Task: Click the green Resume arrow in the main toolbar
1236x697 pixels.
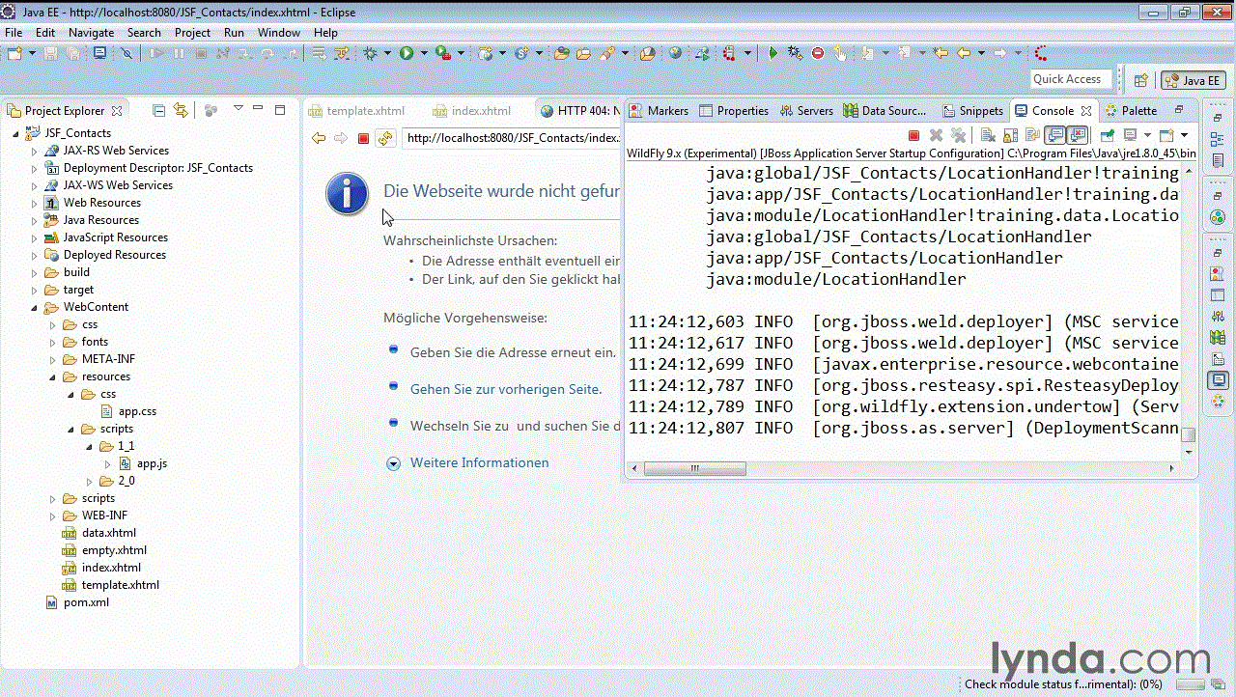Action: pos(772,53)
